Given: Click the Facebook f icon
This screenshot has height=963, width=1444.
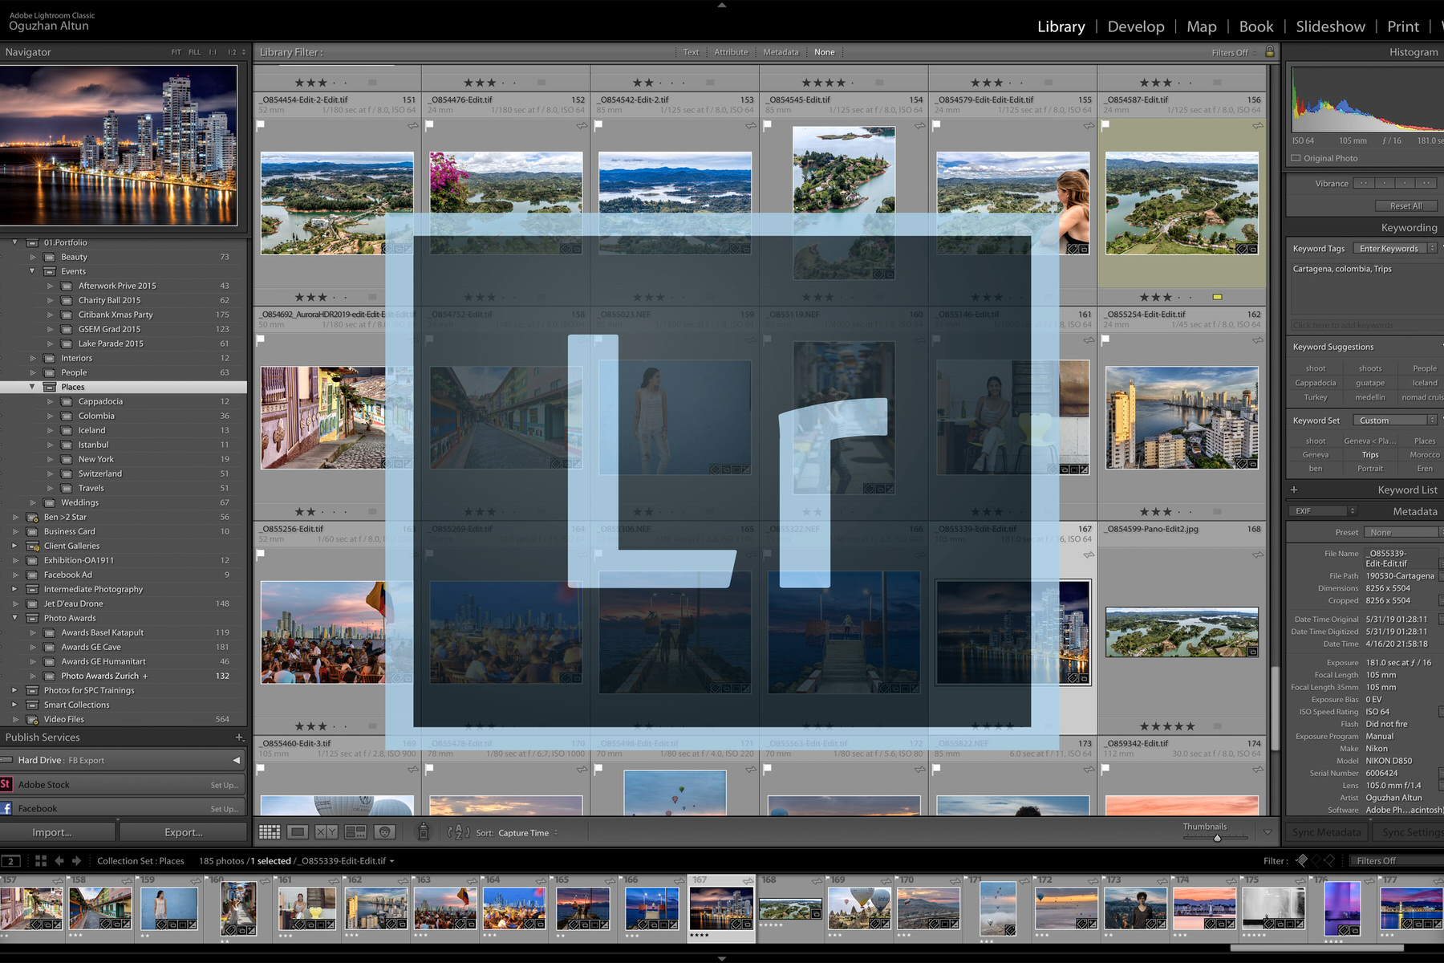Looking at the screenshot, I should (6, 808).
